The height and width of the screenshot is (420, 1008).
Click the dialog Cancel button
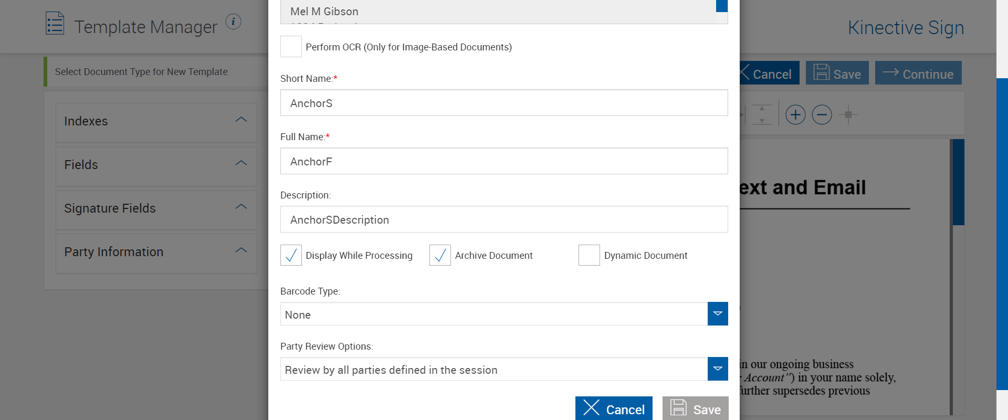[614, 409]
